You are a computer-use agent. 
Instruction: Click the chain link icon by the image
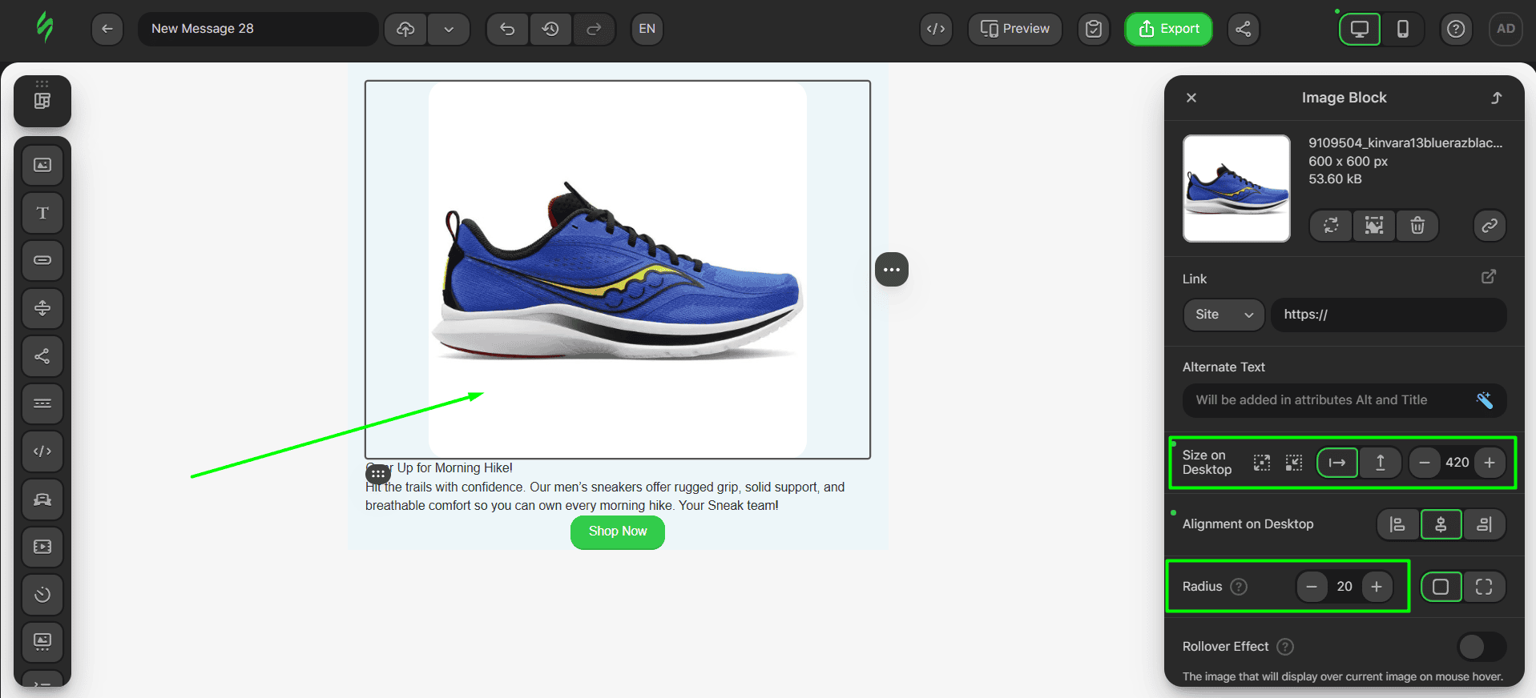point(1490,226)
